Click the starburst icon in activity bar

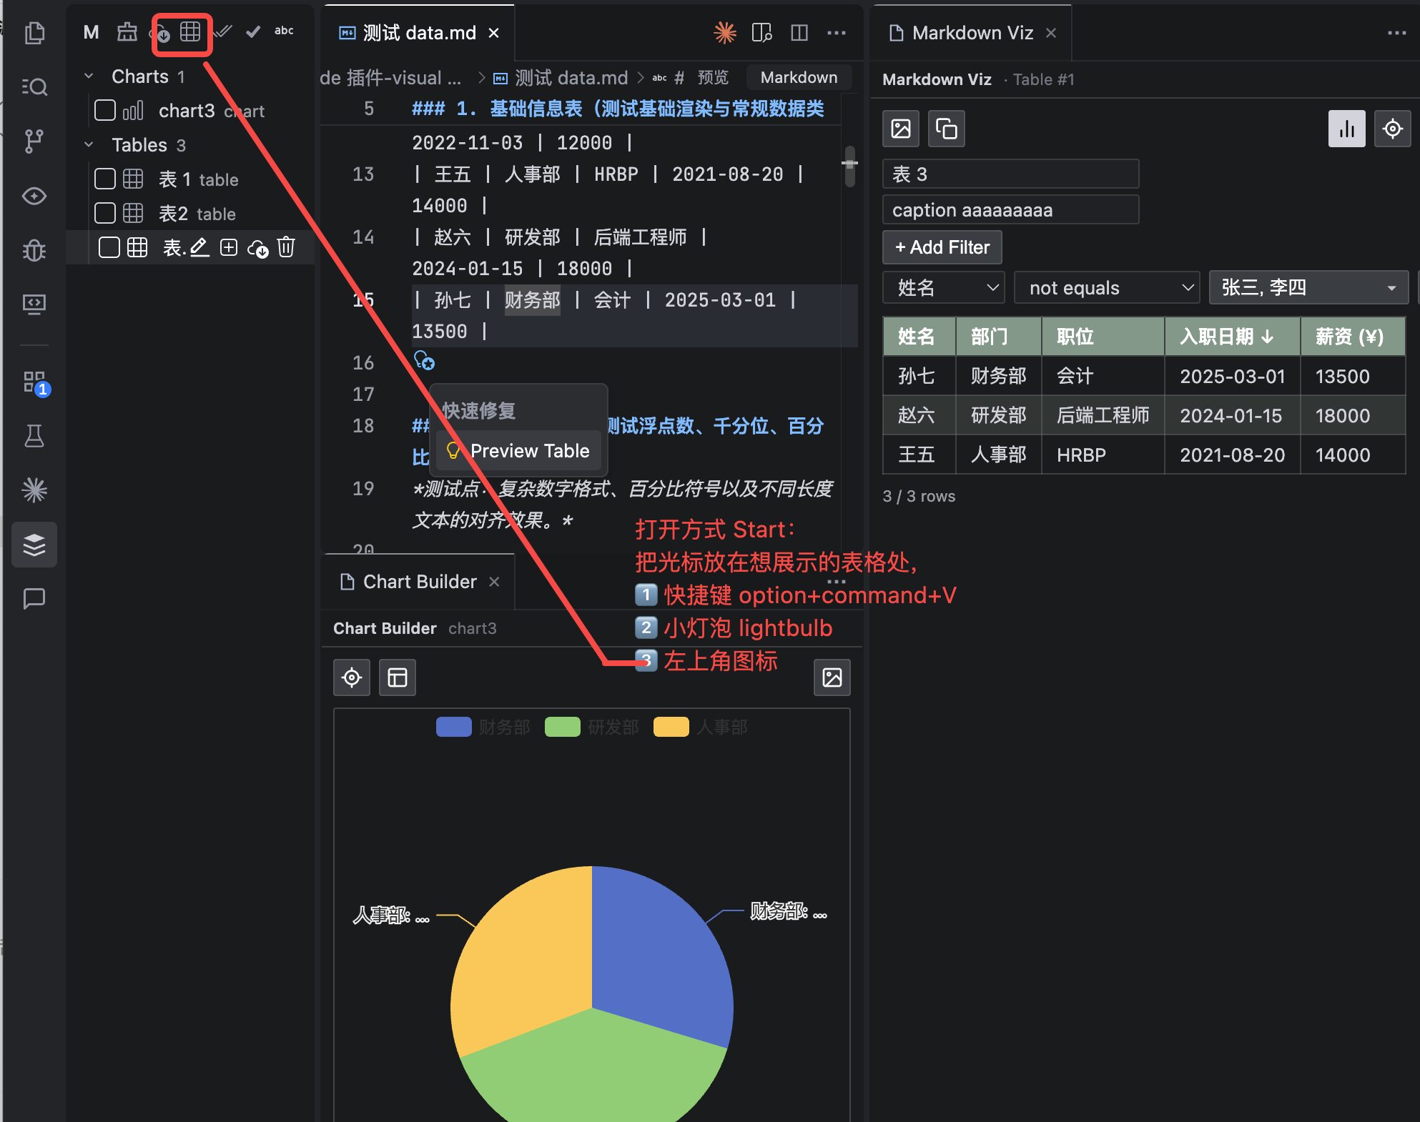34,490
